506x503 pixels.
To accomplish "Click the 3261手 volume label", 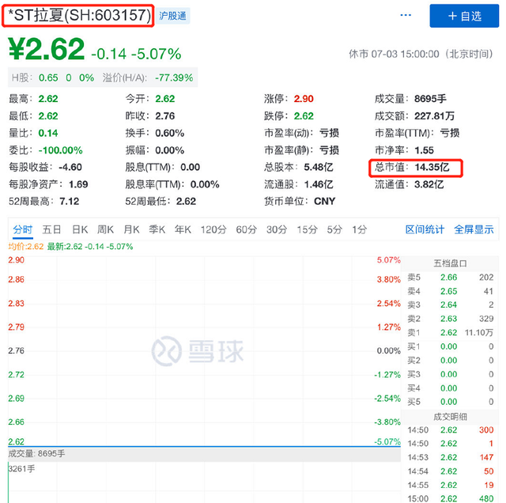I will 21,469.
